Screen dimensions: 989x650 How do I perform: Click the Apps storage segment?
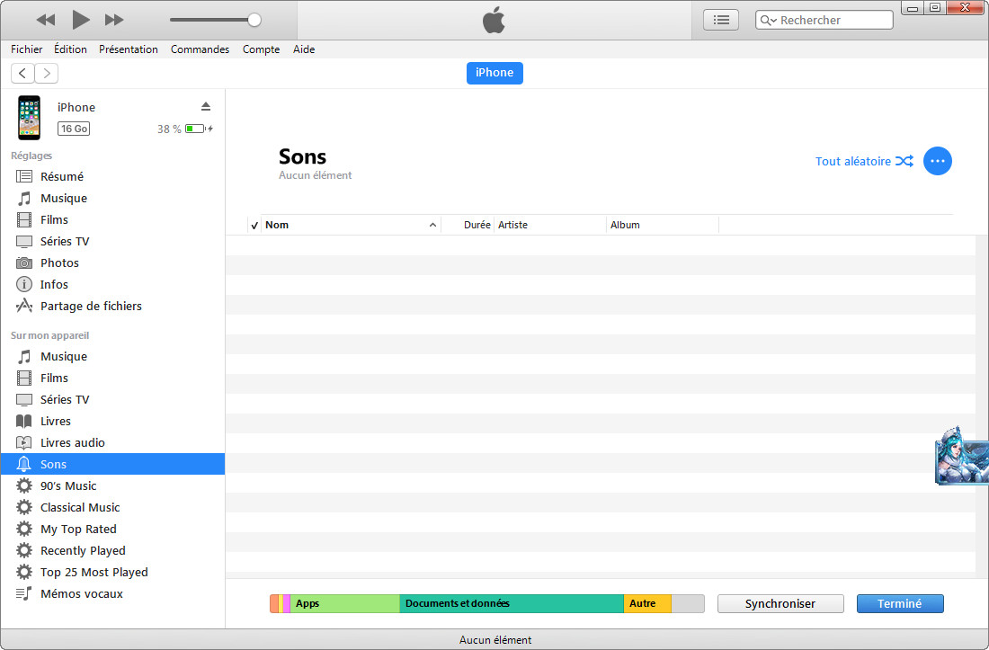(344, 603)
